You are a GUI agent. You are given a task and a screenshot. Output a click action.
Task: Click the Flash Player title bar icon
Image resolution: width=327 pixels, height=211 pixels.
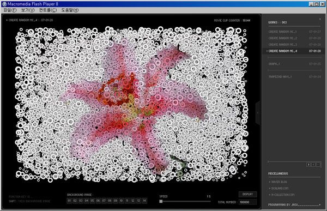4,4
